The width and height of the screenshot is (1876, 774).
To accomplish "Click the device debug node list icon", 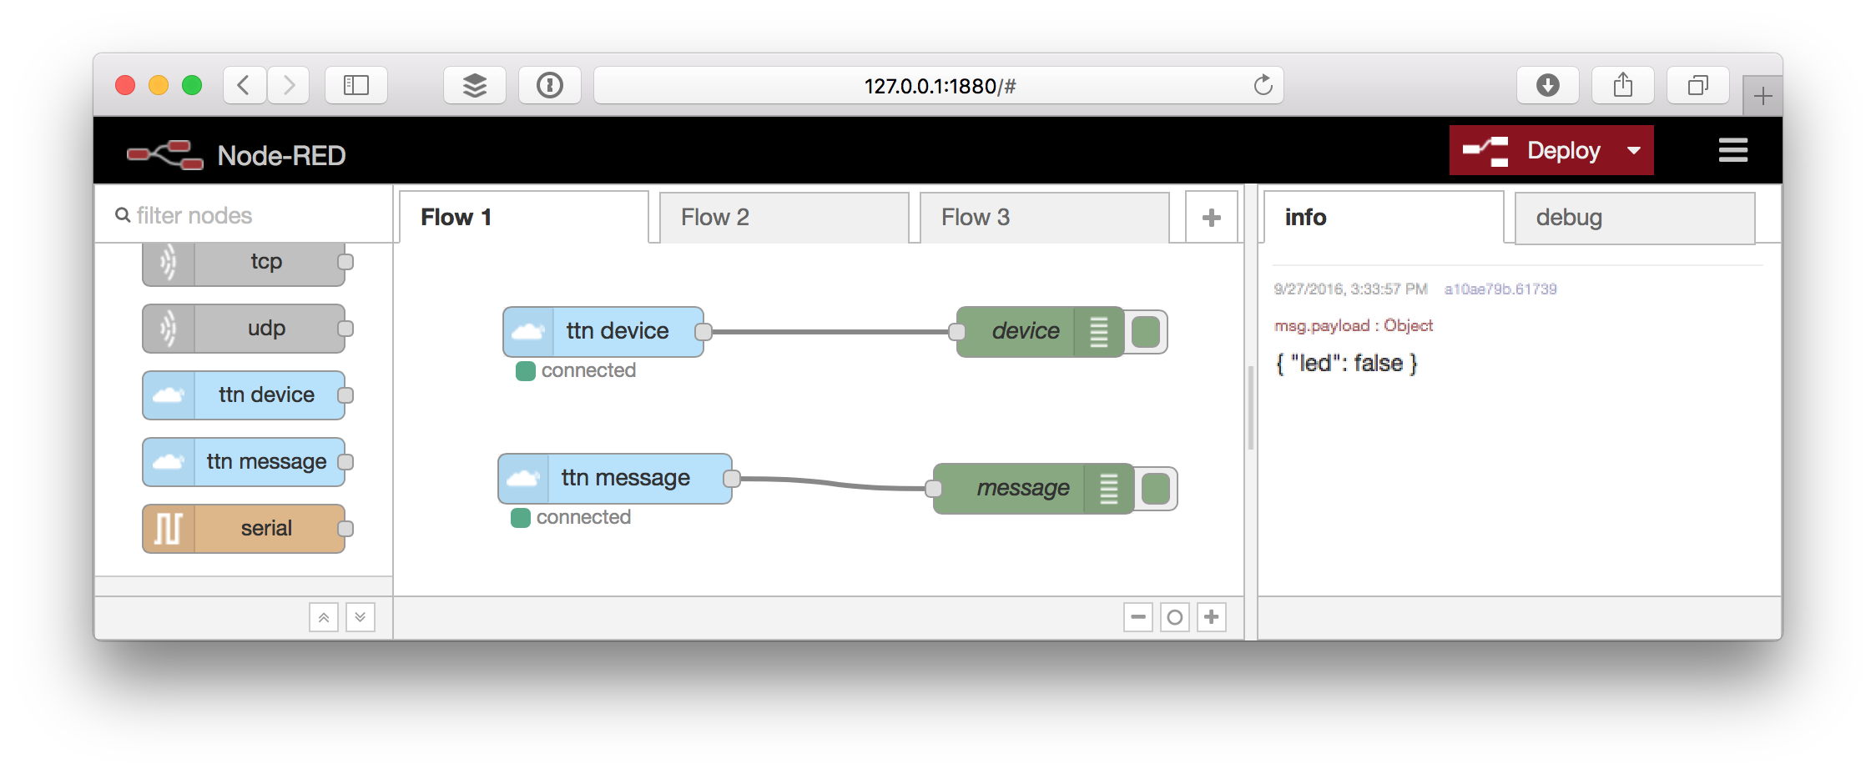I will [x=1099, y=332].
